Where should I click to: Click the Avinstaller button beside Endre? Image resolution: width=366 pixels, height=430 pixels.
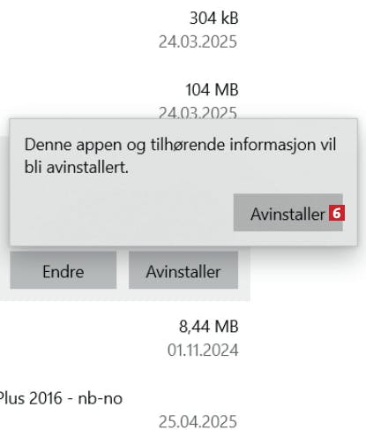point(183,270)
